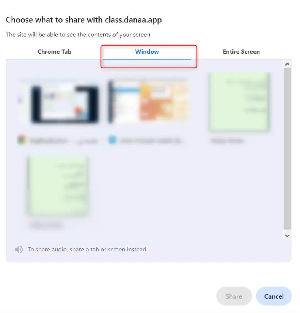Click the speaker audio icon
The height and width of the screenshot is (313, 300).
(19, 249)
